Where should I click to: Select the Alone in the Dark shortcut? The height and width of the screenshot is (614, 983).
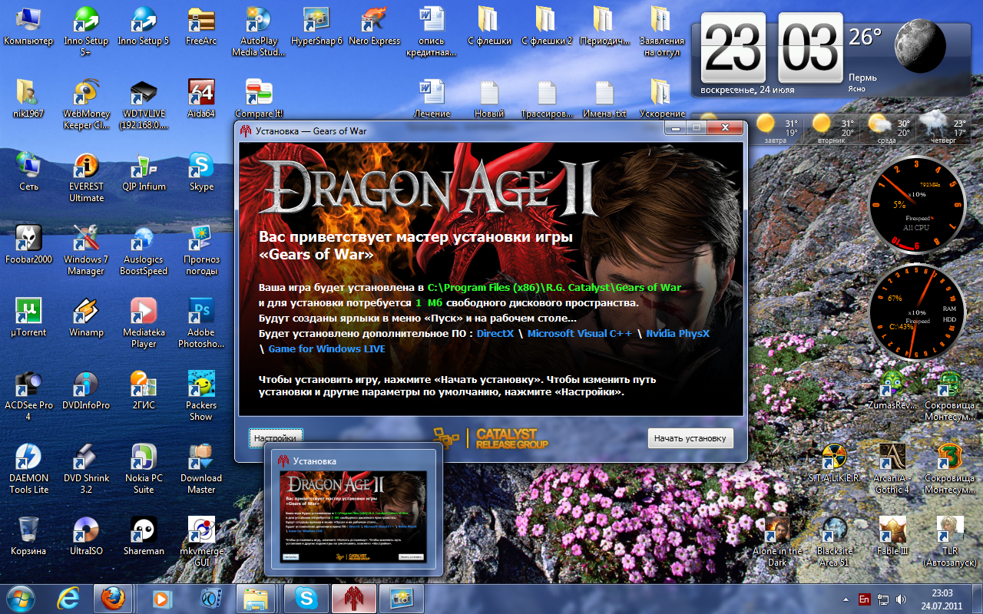point(776,541)
